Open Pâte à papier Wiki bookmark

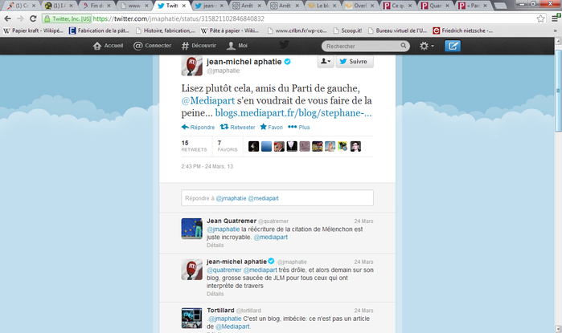[230, 30]
